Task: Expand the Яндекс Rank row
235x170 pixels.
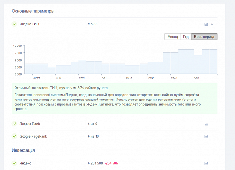Action: point(114,124)
